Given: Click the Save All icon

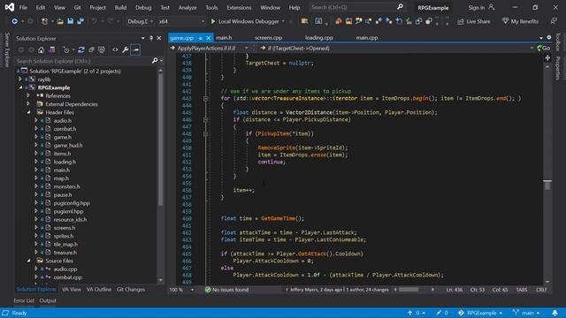Looking at the screenshot, I should coord(80,21).
